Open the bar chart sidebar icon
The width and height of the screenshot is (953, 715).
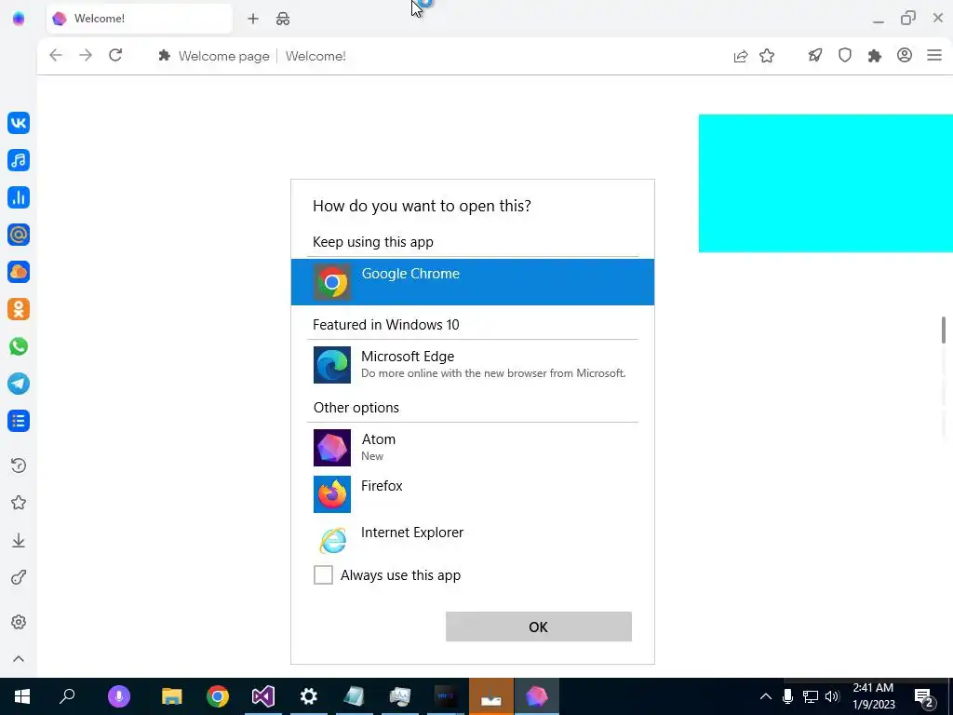click(19, 197)
